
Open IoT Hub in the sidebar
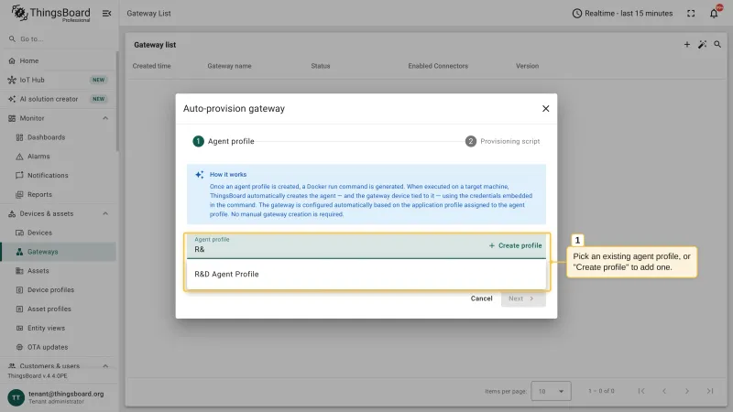pos(58,80)
